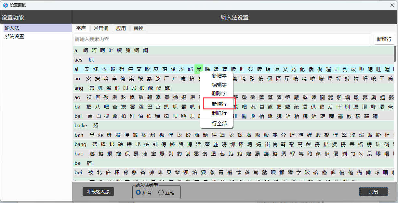Click the search content input field
The width and height of the screenshot is (398, 203).
click(222, 39)
